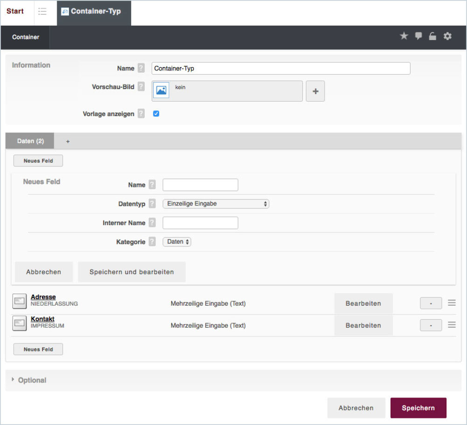Open help for Information Name field
The image size is (467, 425).
(141, 68)
